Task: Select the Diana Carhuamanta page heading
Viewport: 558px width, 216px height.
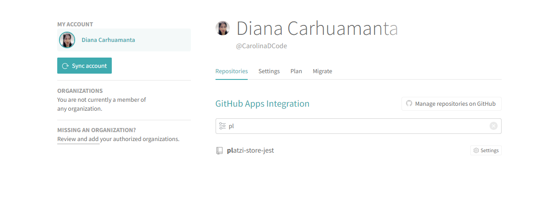Action: [x=317, y=29]
